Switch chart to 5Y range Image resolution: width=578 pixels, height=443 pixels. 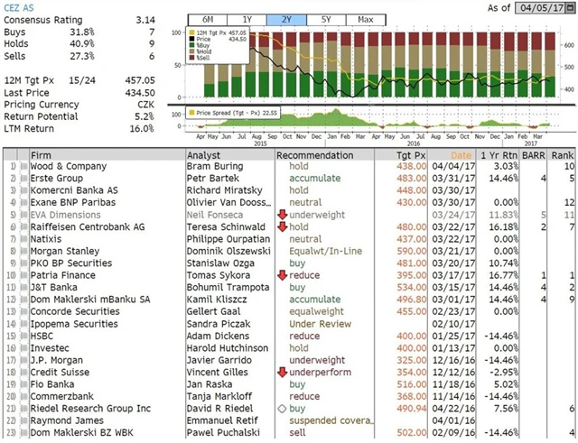point(326,19)
